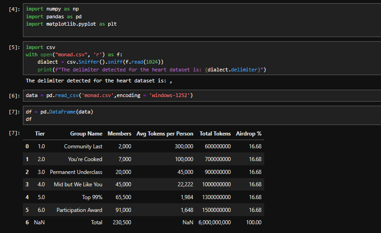Image resolution: width=381 pixels, height=233 pixels.
Task: Click the 230,500 total members value
Action: pyautogui.click(x=122, y=222)
